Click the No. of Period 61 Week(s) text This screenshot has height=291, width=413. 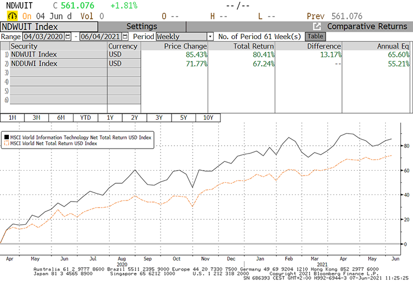[260, 36]
